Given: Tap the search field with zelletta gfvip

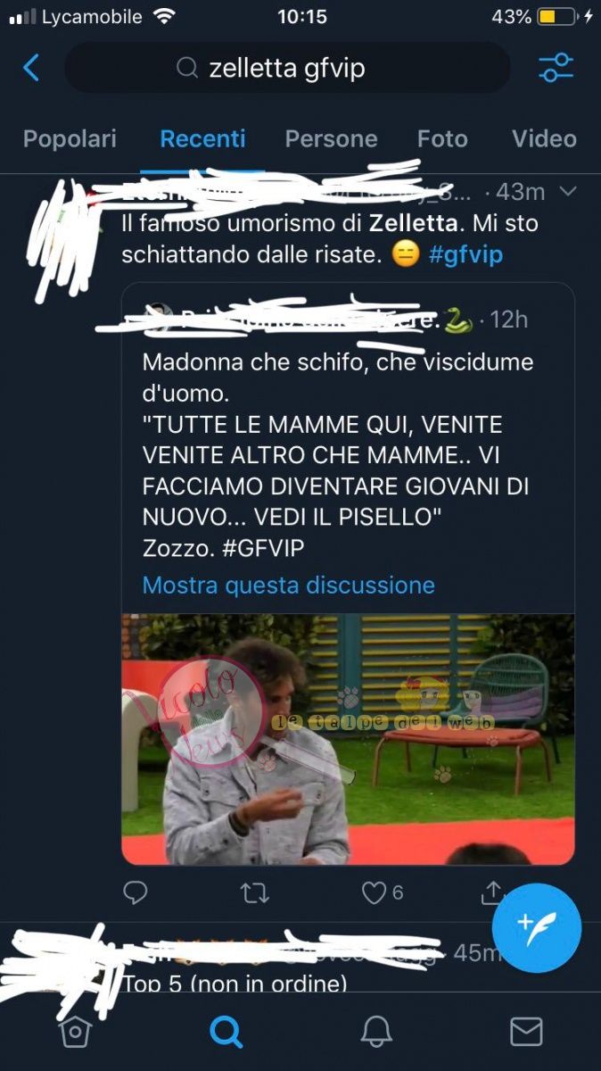Looking at the screenshot, I should [x=287, y=68].
